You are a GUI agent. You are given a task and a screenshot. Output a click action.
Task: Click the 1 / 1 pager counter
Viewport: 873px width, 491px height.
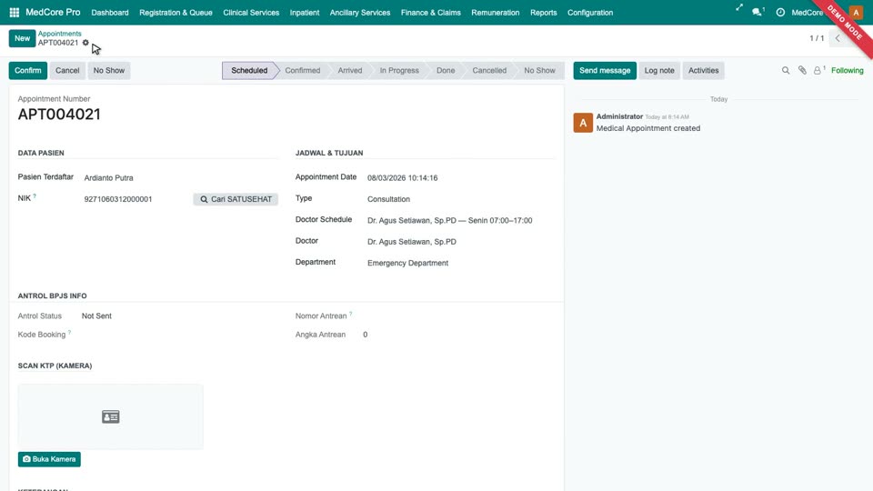(x=817, y=38)
